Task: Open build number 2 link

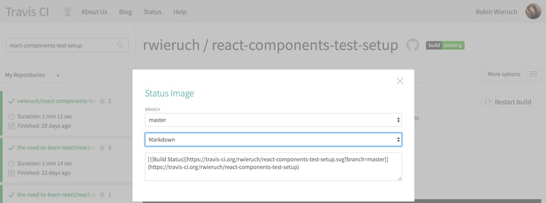Action: [106, 101]
